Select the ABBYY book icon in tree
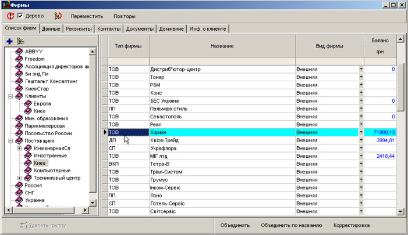408x235 pixels. pyautogui.click(x=19, y=51)
